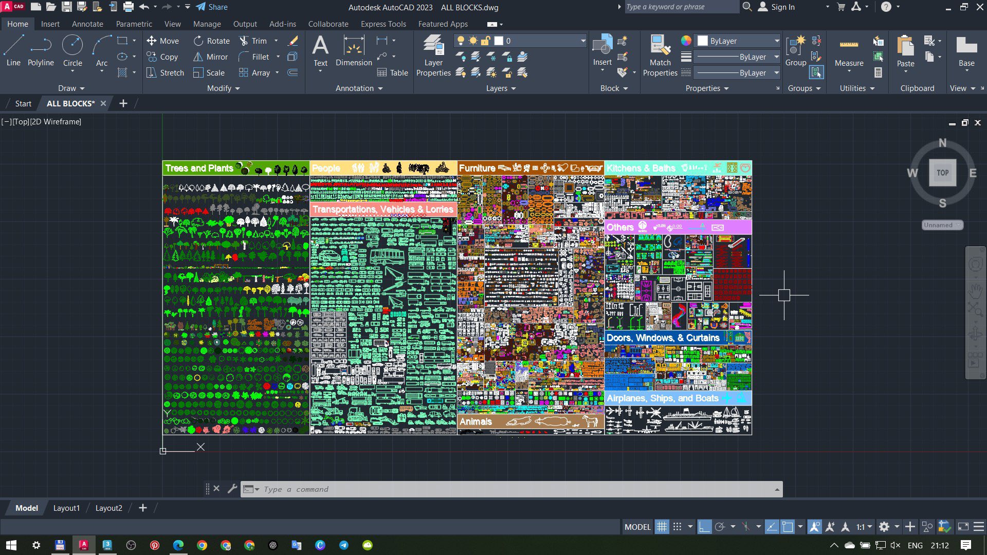Open the layer name dropdown

click(x=520, y=41)
